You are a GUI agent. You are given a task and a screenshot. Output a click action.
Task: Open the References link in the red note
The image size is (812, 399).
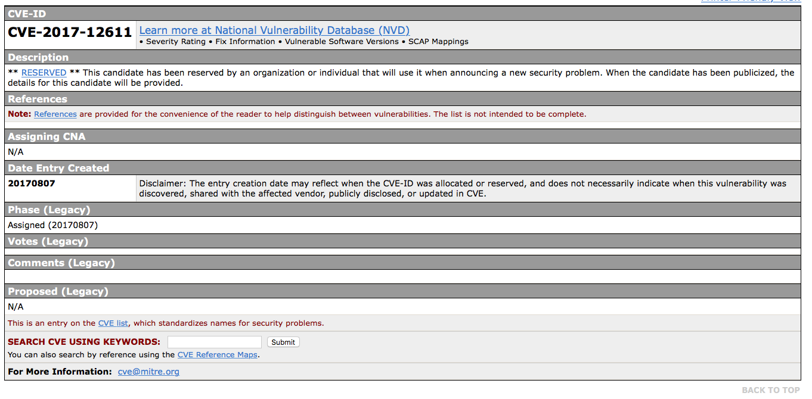[55, 114]
